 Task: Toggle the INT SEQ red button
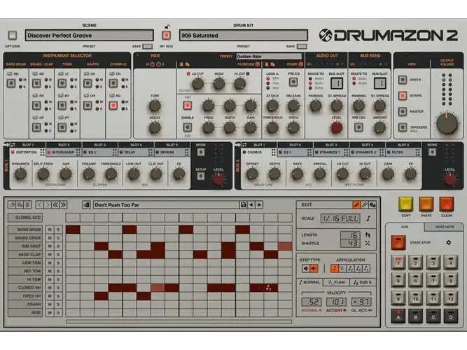[166, 36]
